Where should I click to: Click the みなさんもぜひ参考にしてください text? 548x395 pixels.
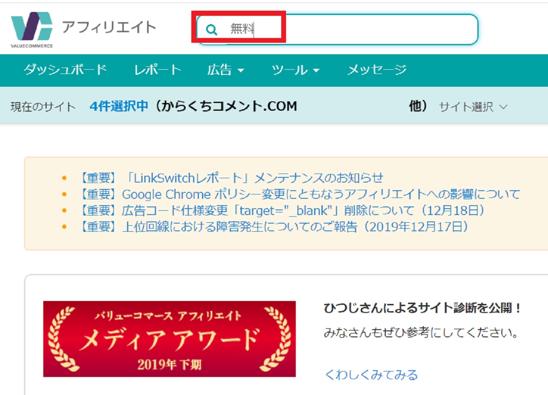(x=421, y=333)
